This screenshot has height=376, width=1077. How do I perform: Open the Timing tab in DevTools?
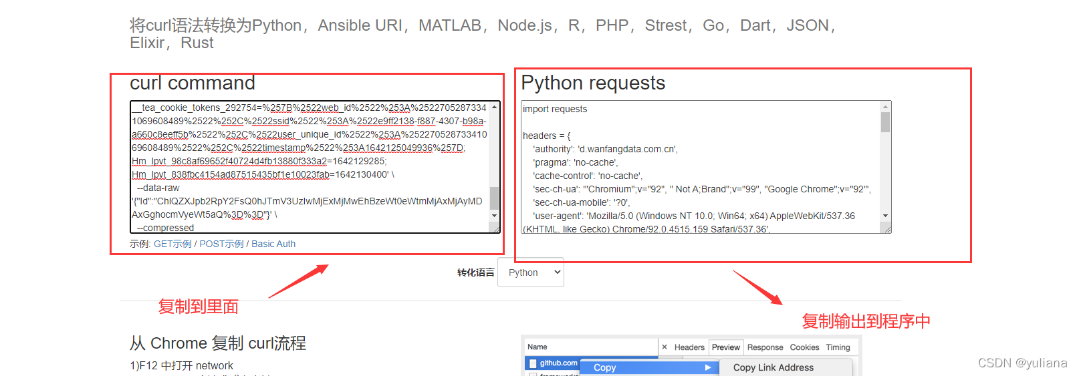pos(838,347)
